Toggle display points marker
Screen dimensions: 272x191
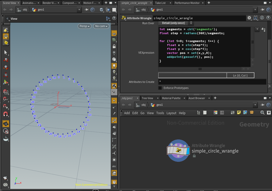click(114, 100)
